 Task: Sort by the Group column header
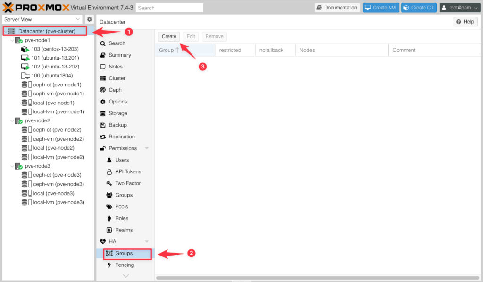pyautogui.click(x=185, y=50)
